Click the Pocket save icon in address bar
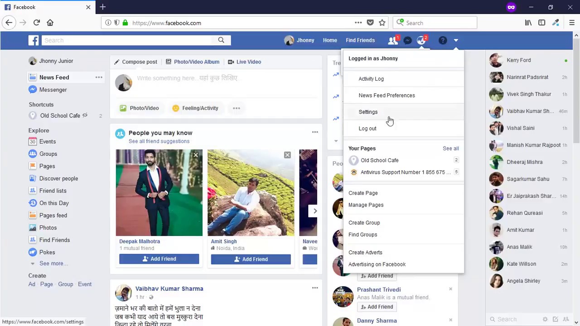Image resolution: width=580 pixels, height=326 pixels. (370, 23)
